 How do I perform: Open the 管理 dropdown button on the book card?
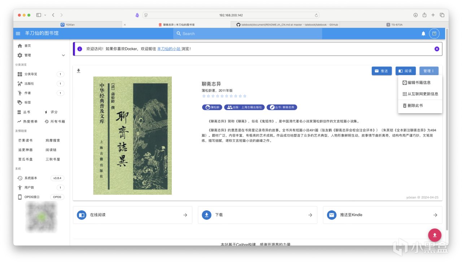[x=429, y=71]
